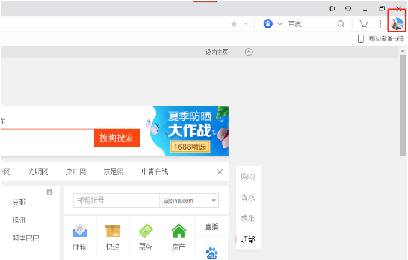Viewport: 408px width, 260px height.
Task: Click the user profile avatar
Action: click(x=397, y=24)
